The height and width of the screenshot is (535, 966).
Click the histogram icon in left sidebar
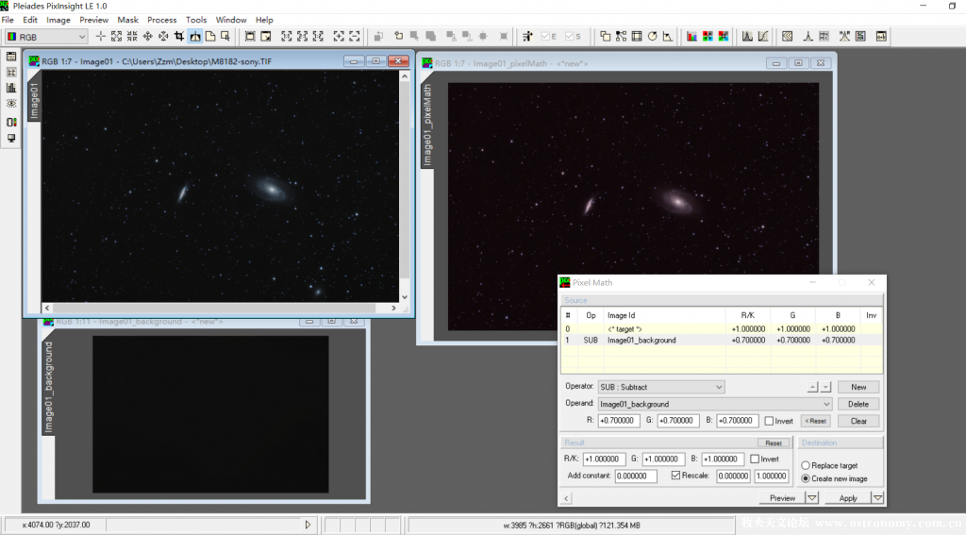(11, 88)
